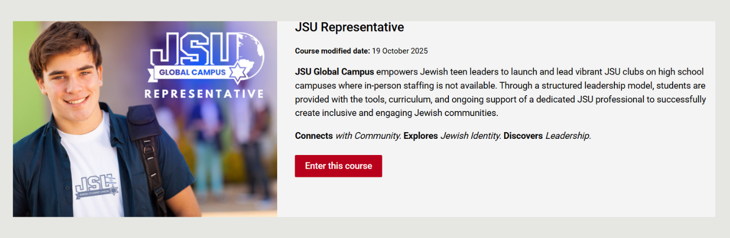Click the bold word Explores
The image size is (730, 238).
click(420, 136)
